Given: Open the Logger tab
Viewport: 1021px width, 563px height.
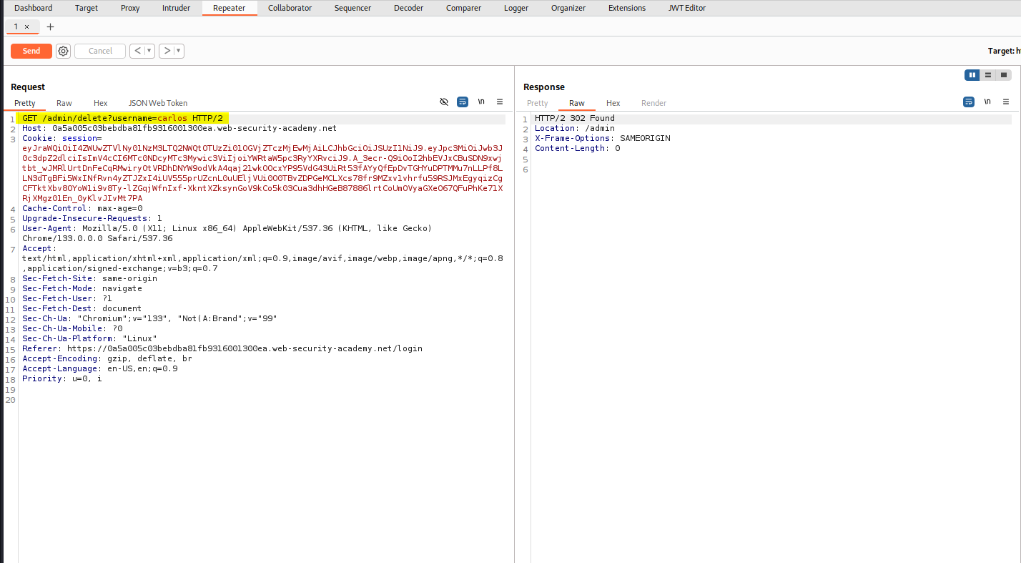Looking at the screenshot, I should 516,8.
